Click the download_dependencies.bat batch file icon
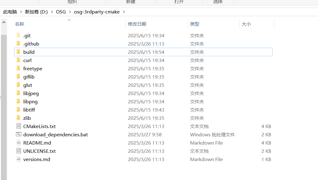The image size is (318, 180). 19,134
